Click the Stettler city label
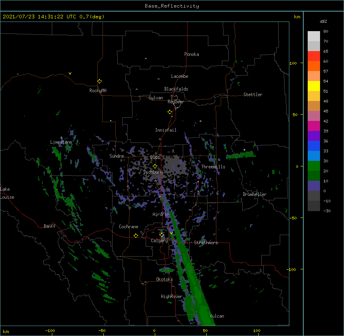The height and width of the screenshot is (336, 344). pos(253,95)
